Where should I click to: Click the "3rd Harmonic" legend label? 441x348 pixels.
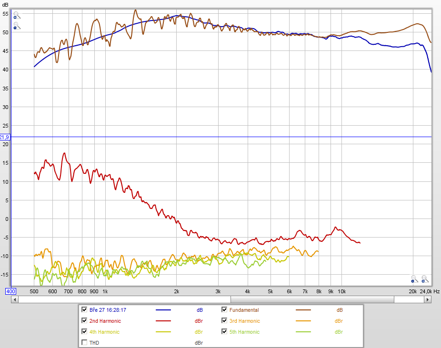click(x=245, y=321)
